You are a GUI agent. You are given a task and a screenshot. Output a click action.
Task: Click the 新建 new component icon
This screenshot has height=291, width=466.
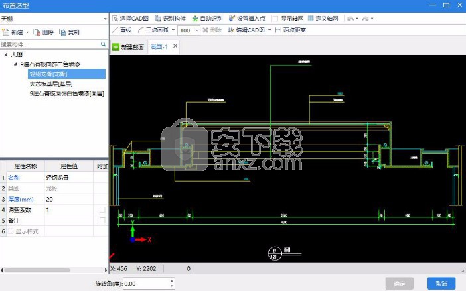(5, 32)
